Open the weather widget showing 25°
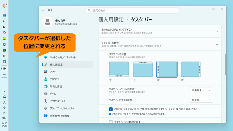233x131 pixels. [x=5, y=6]
